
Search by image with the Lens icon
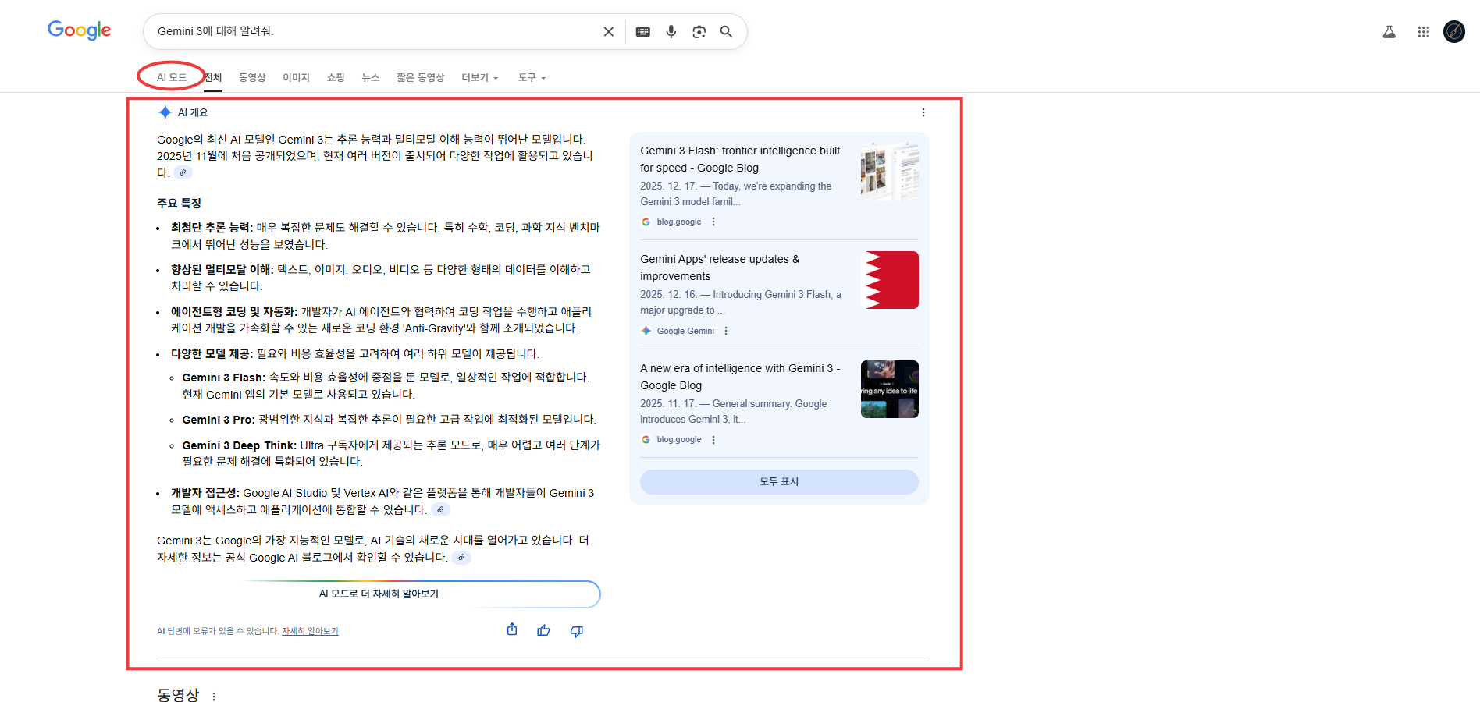[699, 32]
